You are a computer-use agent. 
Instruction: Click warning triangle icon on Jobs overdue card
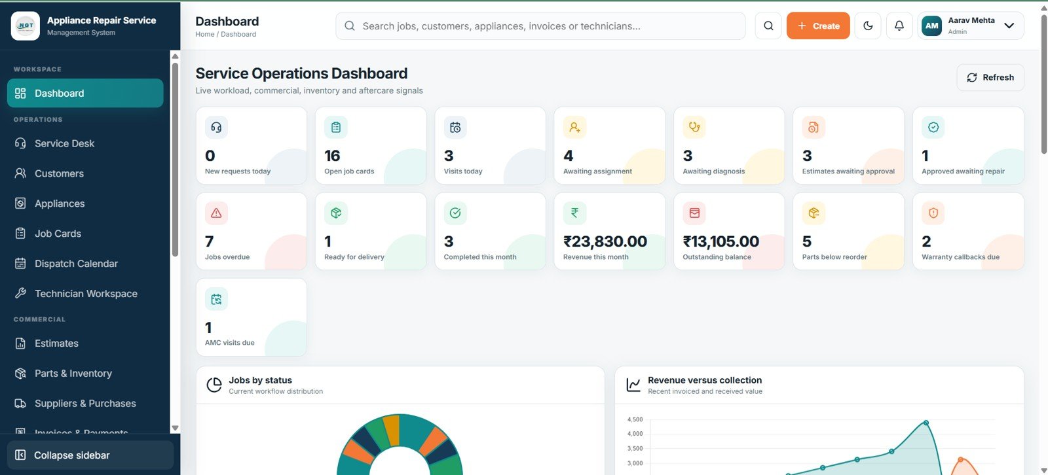(216, 213)
